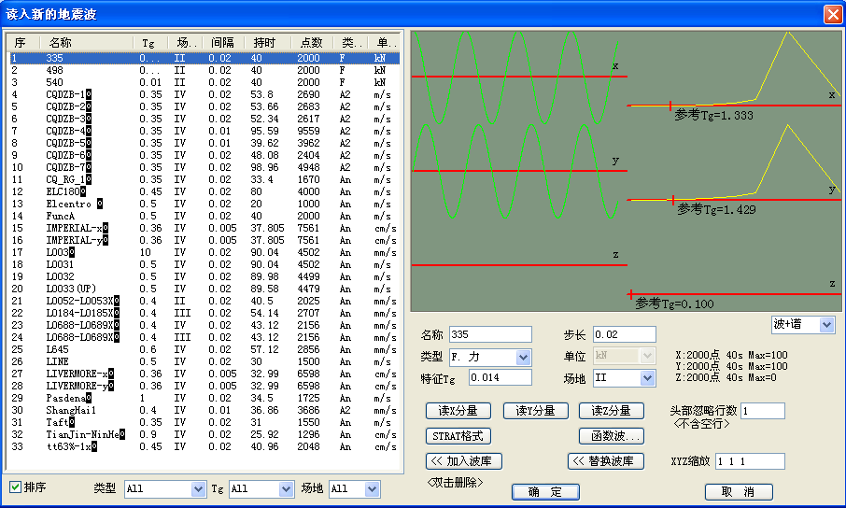This screenshot has width=846, height=508.
Task: Select wave row 540 in the list
Action: click(x=204, y=82)
